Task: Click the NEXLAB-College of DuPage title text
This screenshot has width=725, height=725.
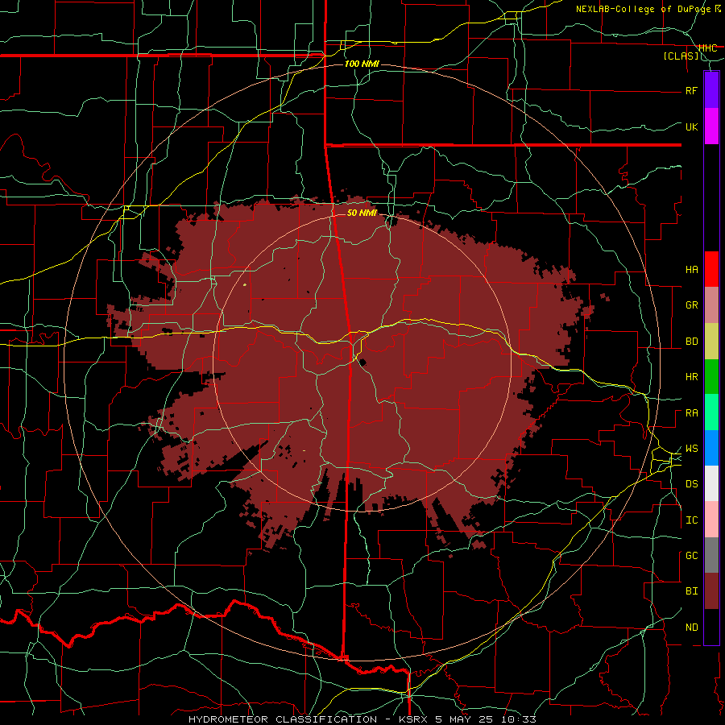Action: coord(643,9)
